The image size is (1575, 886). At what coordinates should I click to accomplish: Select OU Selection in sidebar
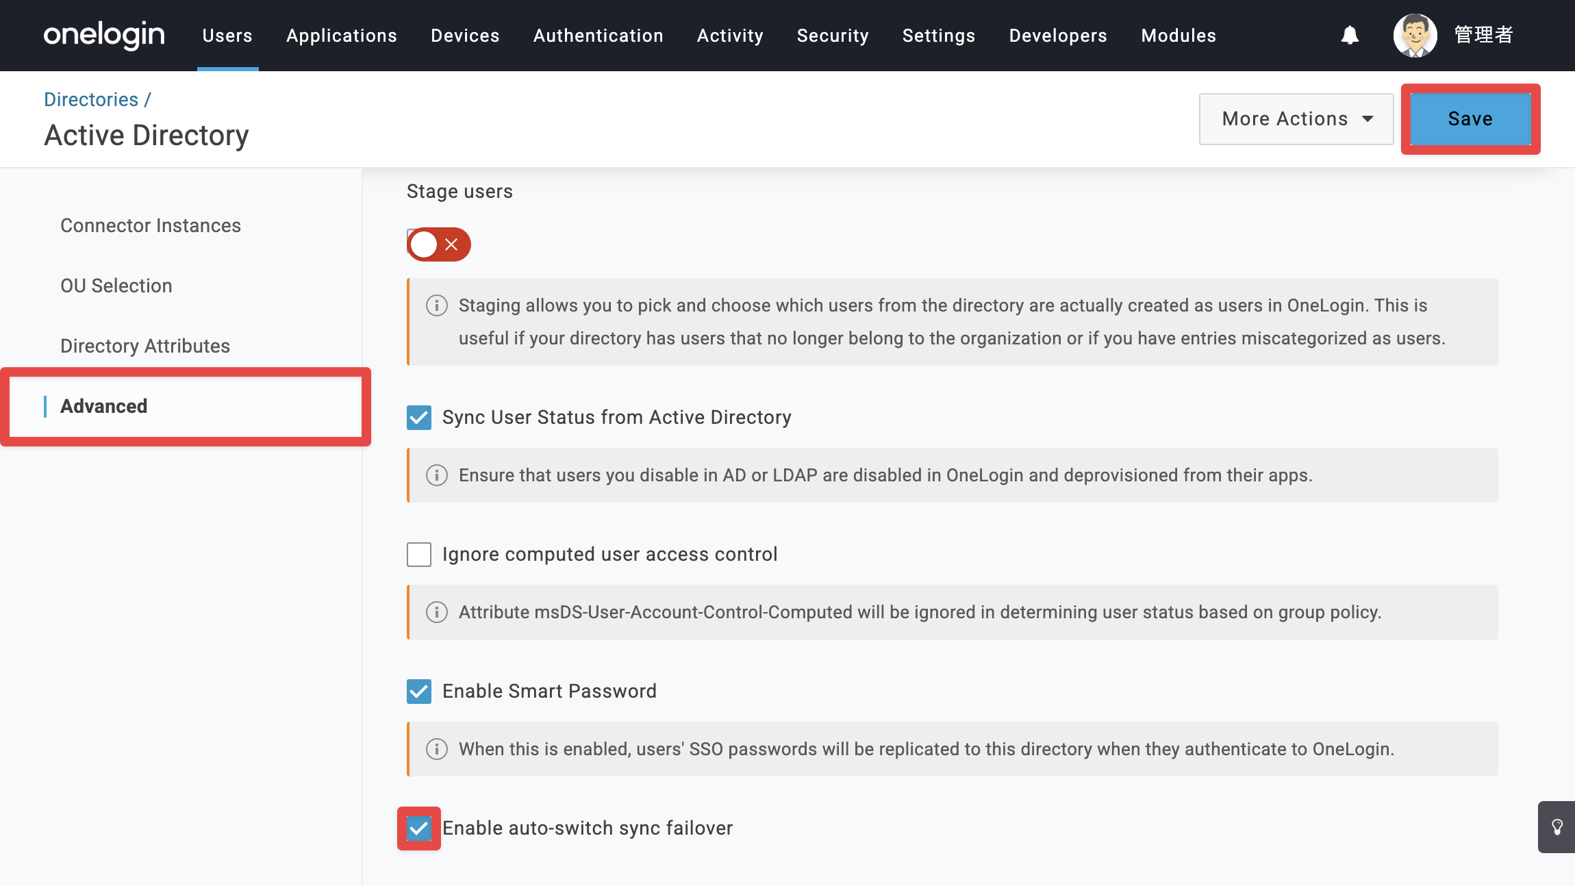[116, 286]
